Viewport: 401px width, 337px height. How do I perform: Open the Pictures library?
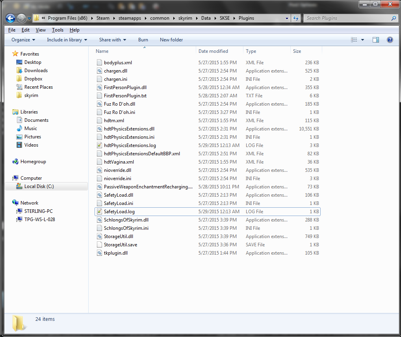tap(32, 137)
